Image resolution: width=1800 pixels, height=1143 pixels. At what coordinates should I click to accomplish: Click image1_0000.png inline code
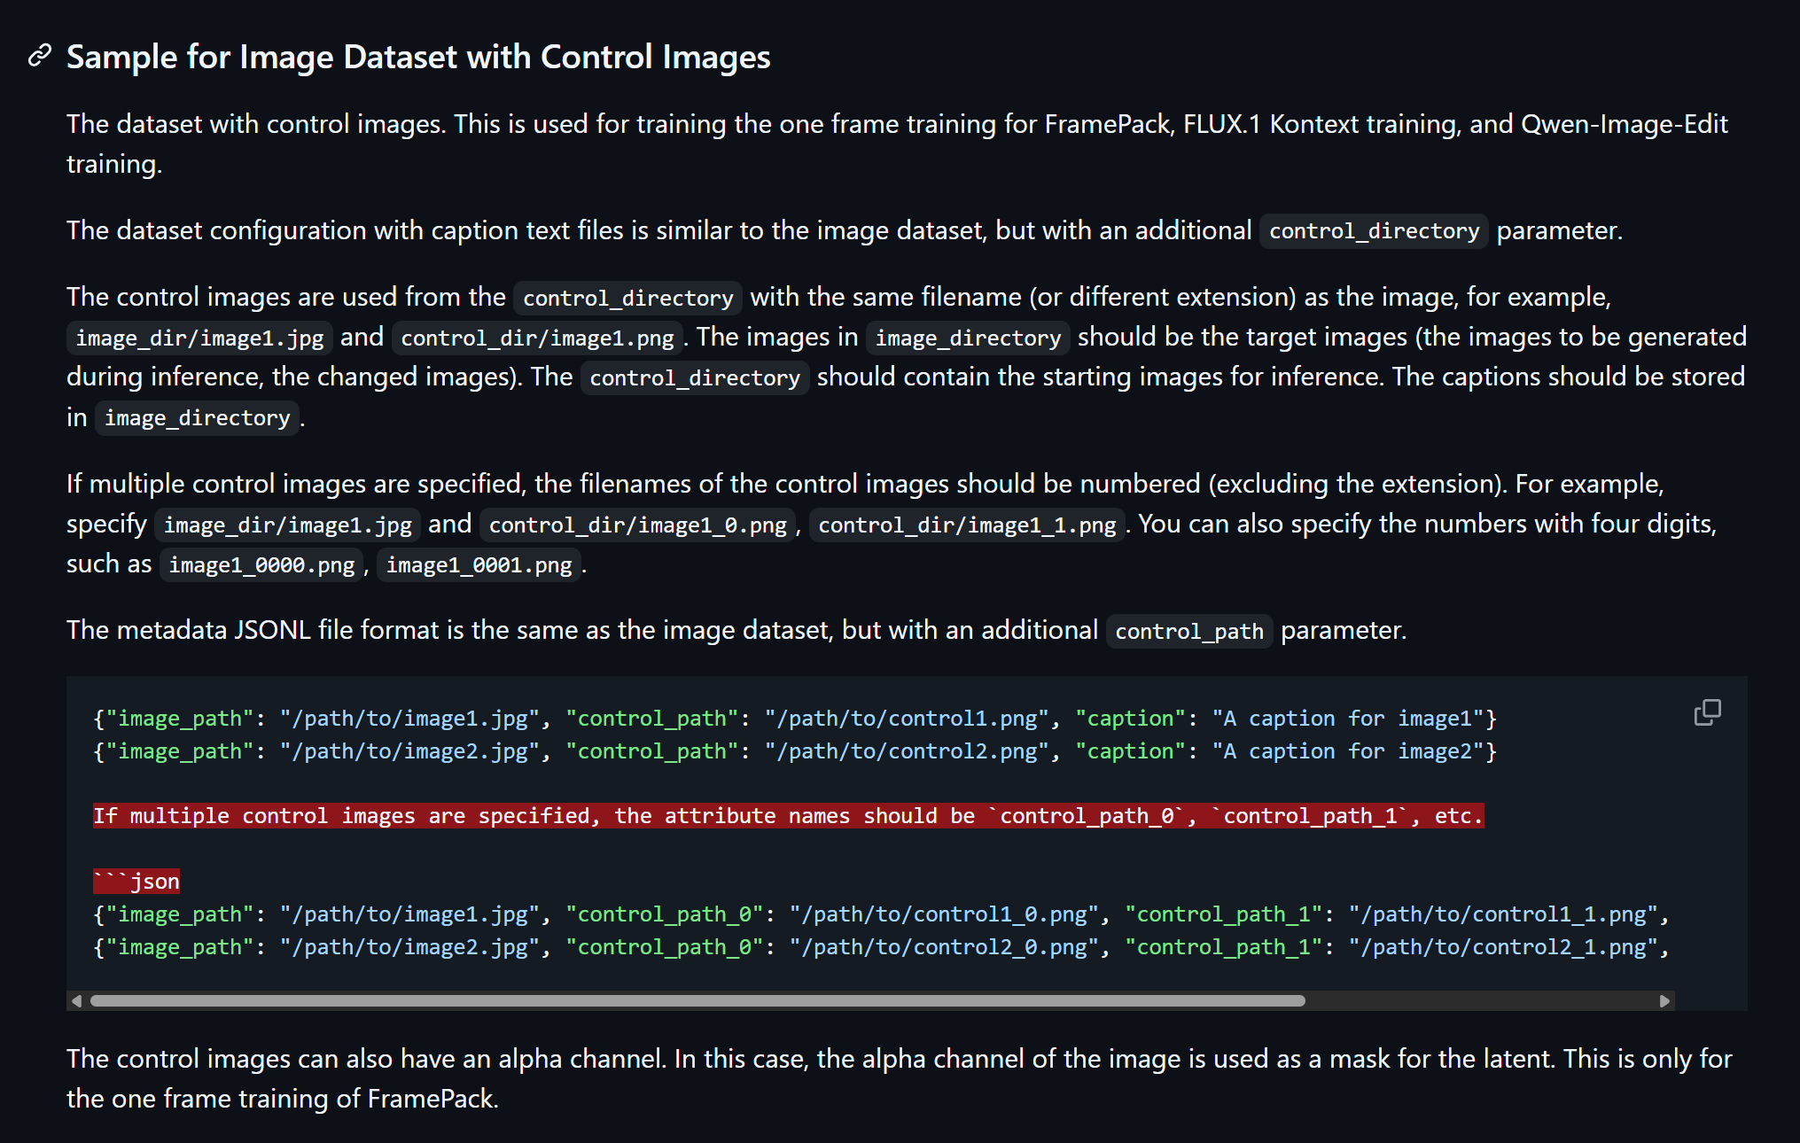tap(261, 565)
